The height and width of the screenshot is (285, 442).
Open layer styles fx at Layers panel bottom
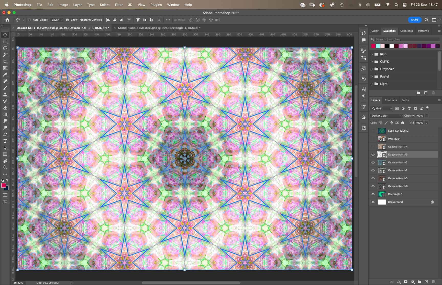pyautogui.click(x=399, y=282)
